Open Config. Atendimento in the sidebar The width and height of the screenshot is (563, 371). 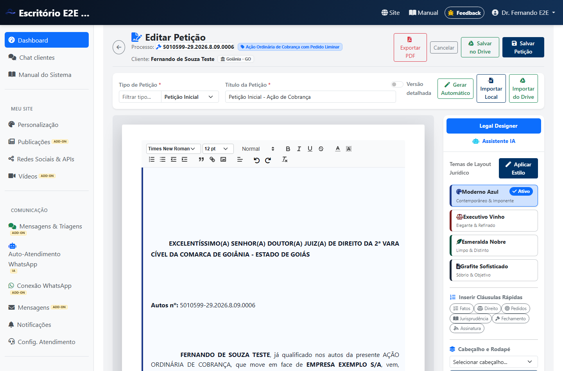coord(47,342)
